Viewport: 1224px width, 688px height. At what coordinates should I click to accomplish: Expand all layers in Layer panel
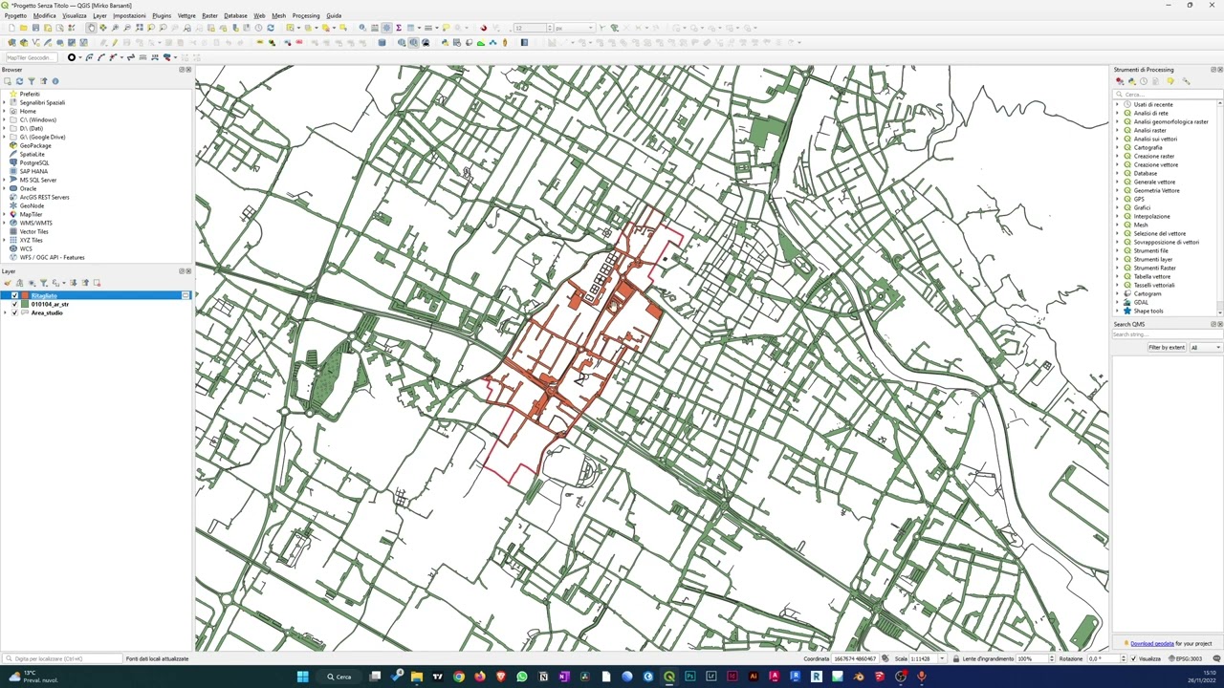point(72,283)
